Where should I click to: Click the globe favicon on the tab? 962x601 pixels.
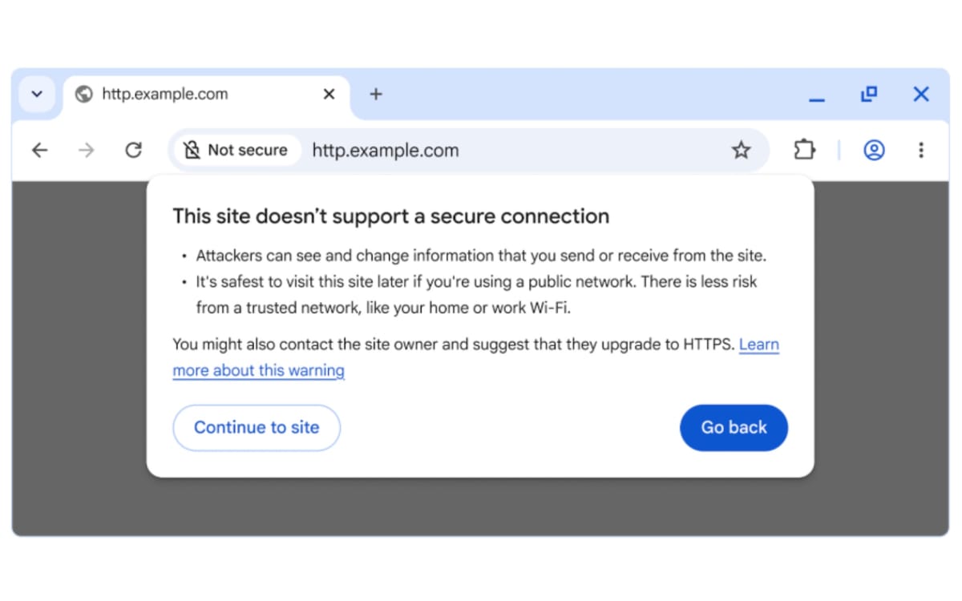(x=83, y=94)
